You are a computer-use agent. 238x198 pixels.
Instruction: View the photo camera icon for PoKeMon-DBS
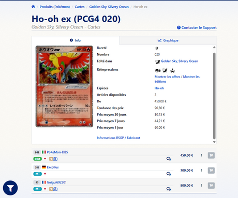click(55, 159)
